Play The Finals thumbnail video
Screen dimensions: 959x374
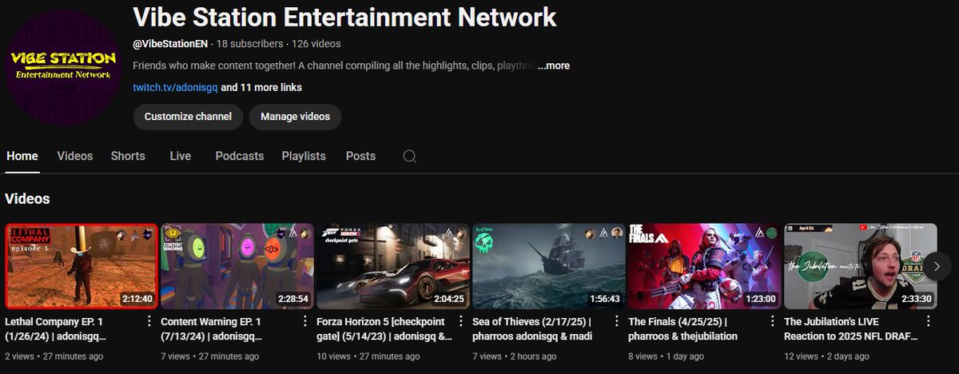click(x=706, y=266)
